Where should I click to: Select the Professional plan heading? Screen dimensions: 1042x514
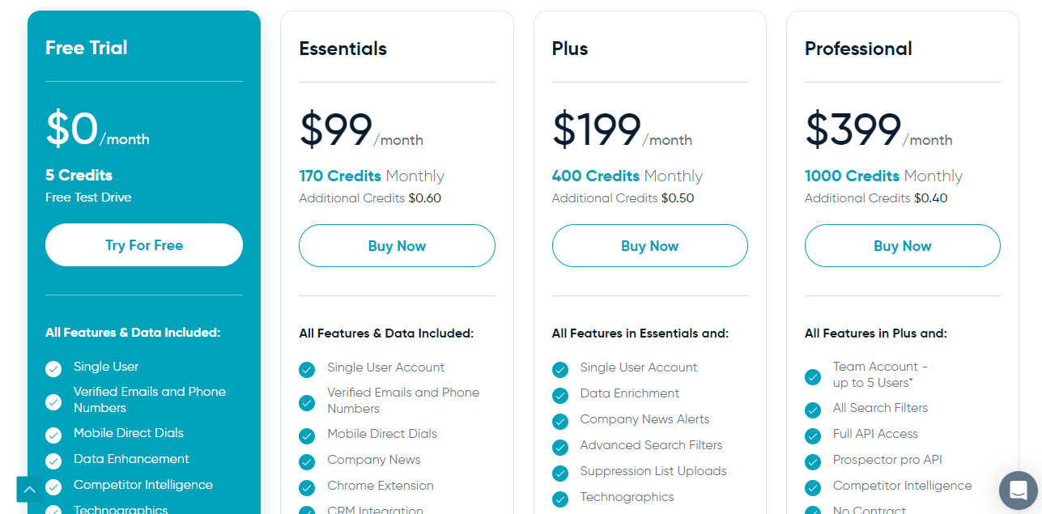(858, 49)
